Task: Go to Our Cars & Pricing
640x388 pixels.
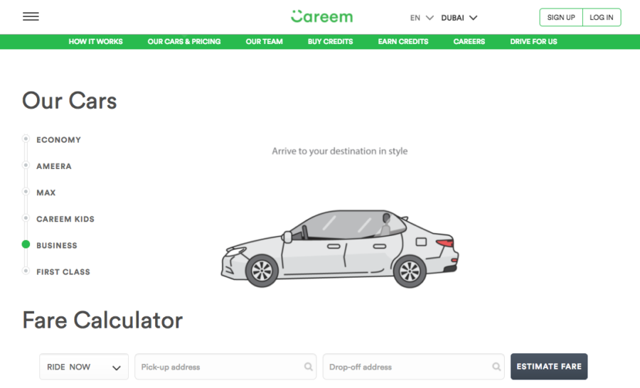Action: (x=184, y=42)
